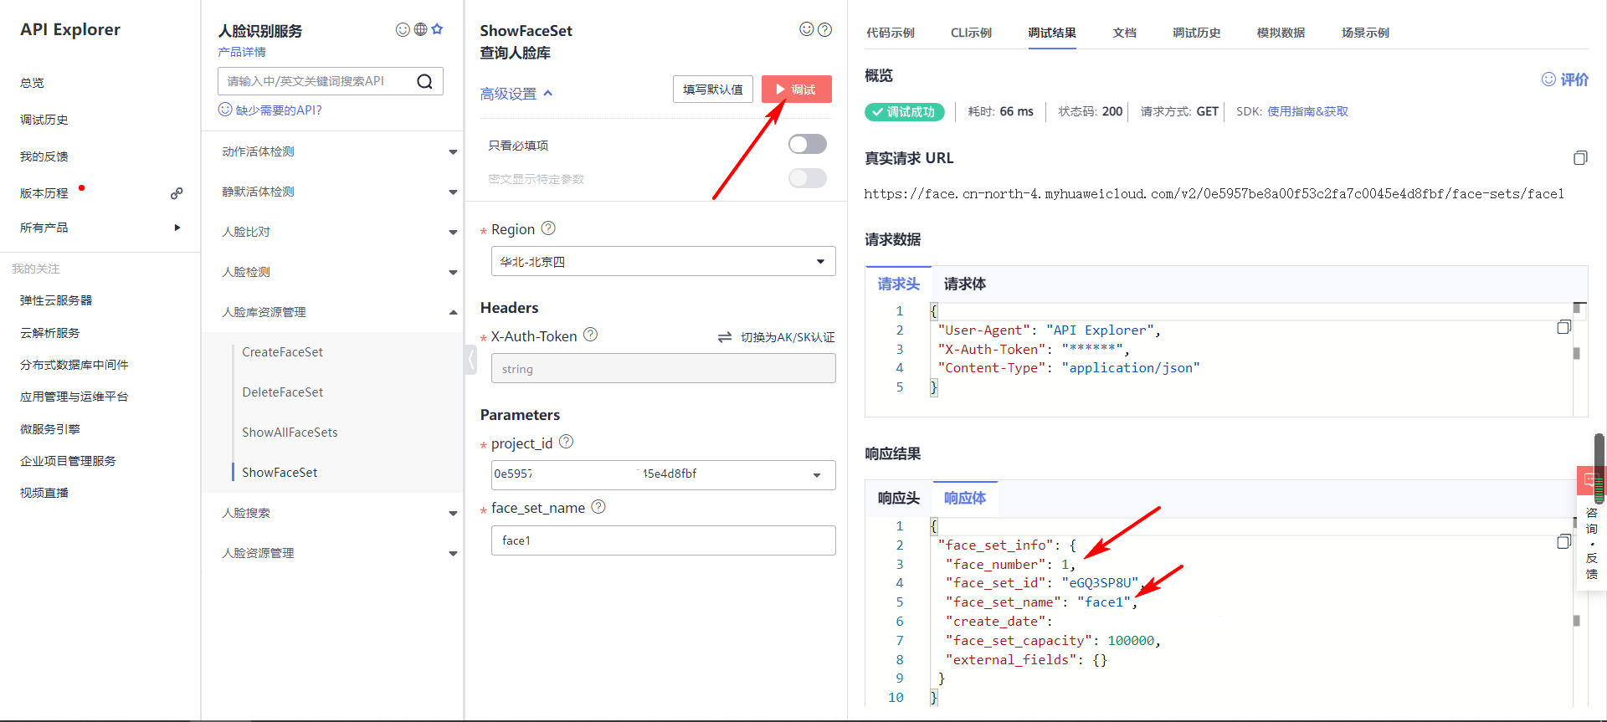1607x722 pixels.
Task: Click the 评价 rating smiley icon
Action: click(x=1548, y=79)
